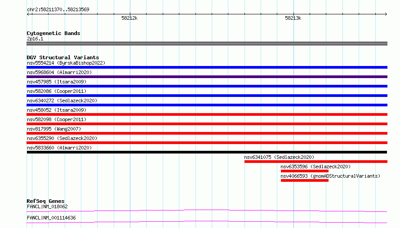
Task: Click the nsv5554214 (ByrskaBishop2022) label
Action: tap(66, 63)
